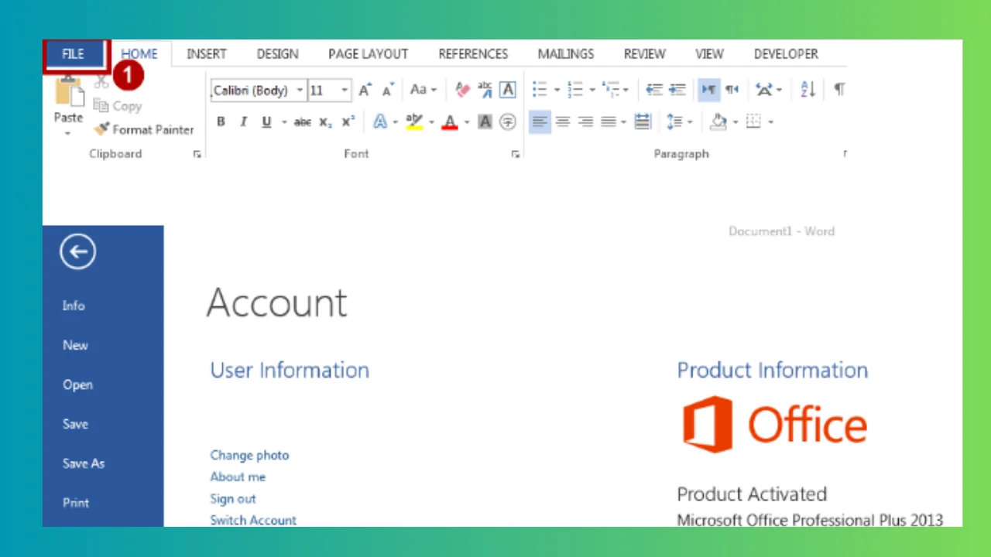Expand the Numbering library arrow

592,91
